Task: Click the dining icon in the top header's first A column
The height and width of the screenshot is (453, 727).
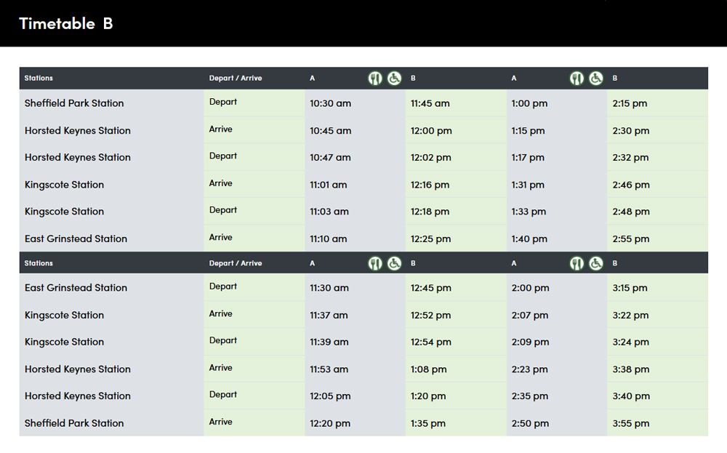Action: coord(375,79)
